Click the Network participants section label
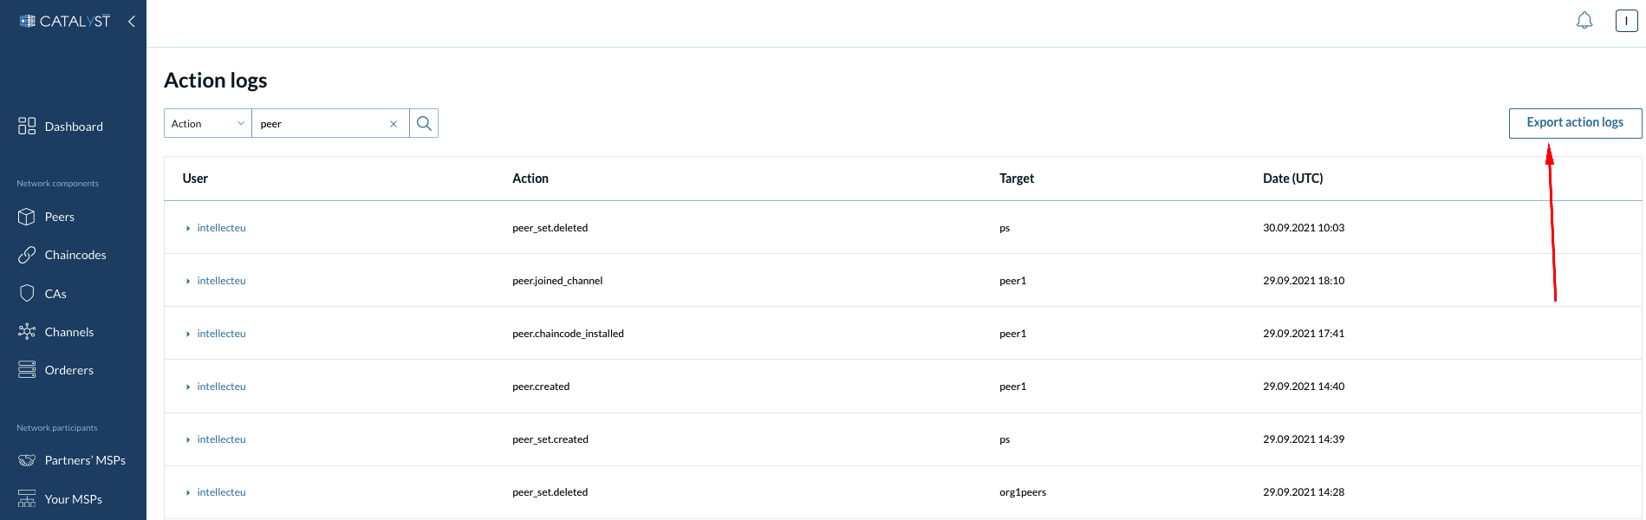 coord(57,428)
